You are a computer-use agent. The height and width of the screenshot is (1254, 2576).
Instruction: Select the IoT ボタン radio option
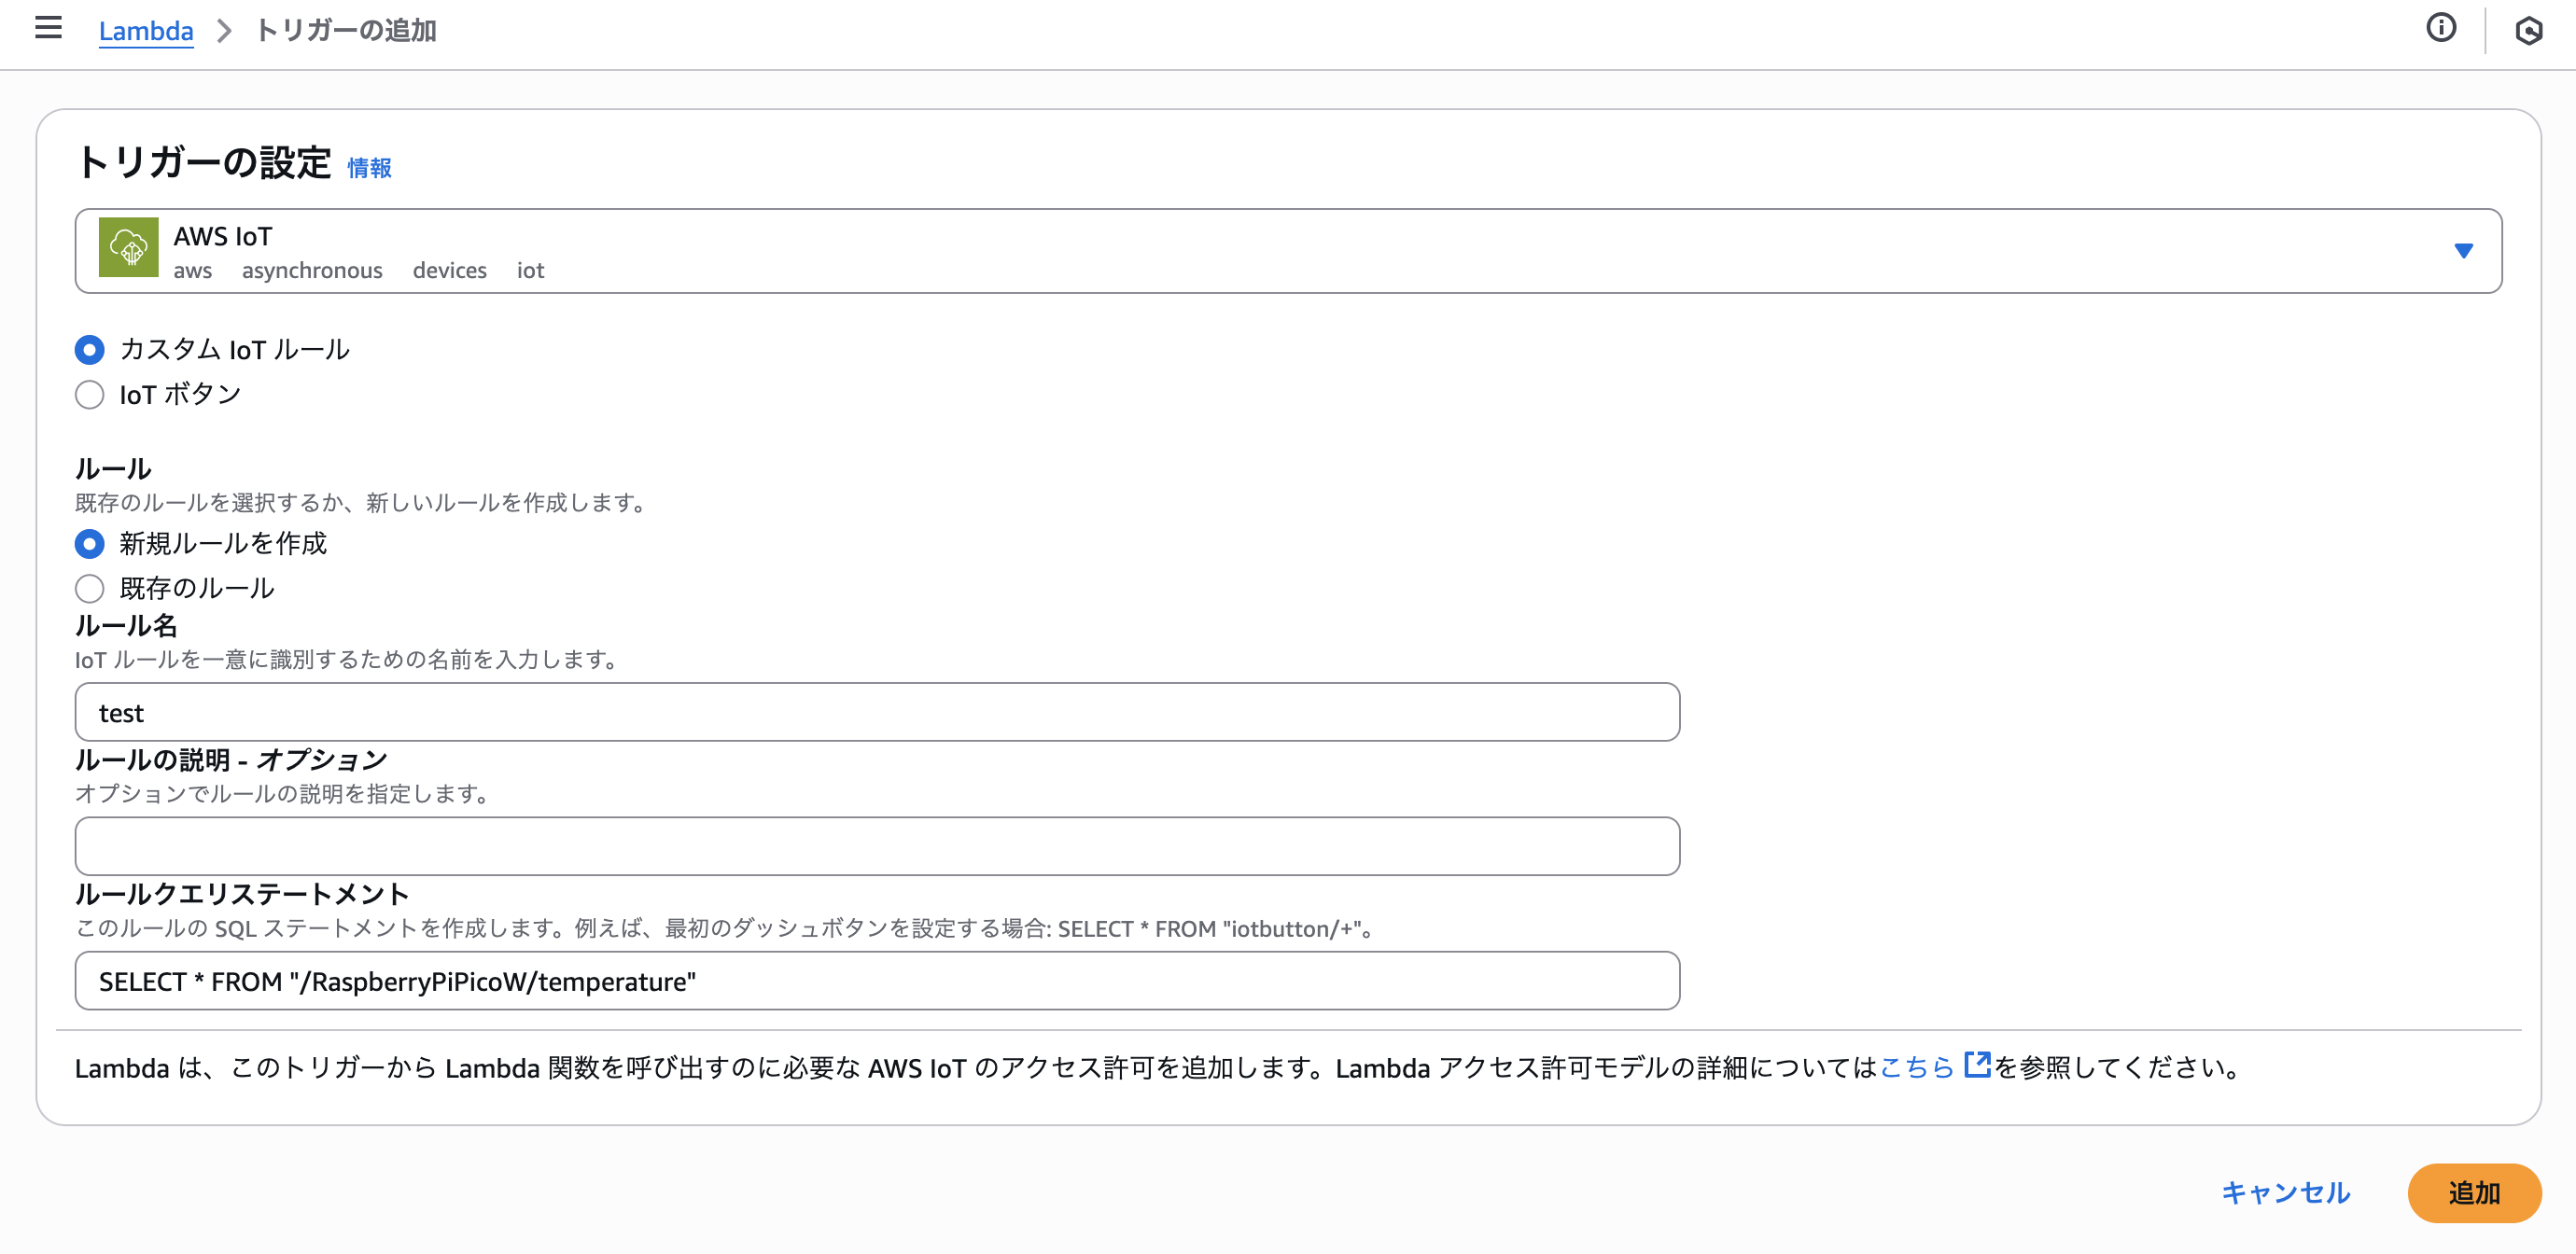tap(90, 395)
